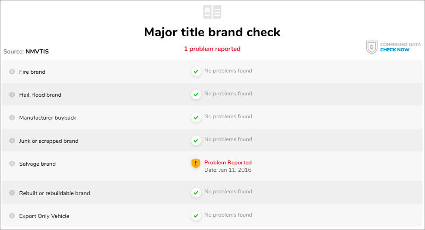Click the yellow warning shield icon

click(x=196, y=164)
